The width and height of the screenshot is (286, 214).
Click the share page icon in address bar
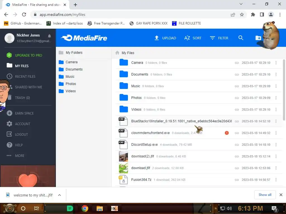[233, 14]
